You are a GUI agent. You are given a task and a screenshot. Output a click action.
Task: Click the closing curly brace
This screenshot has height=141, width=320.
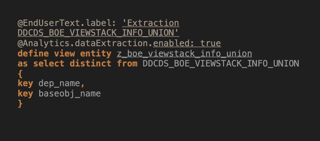[20, 104]
